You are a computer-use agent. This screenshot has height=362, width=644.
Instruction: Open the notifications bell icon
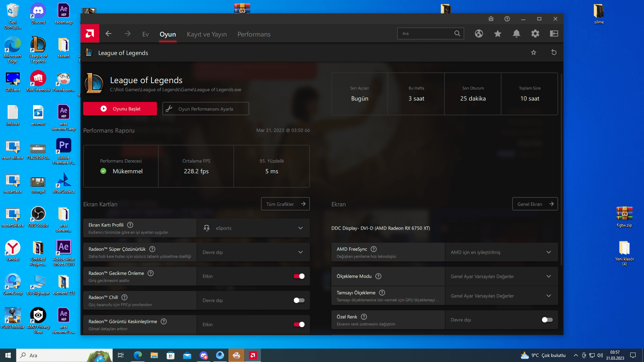point(516,34)
